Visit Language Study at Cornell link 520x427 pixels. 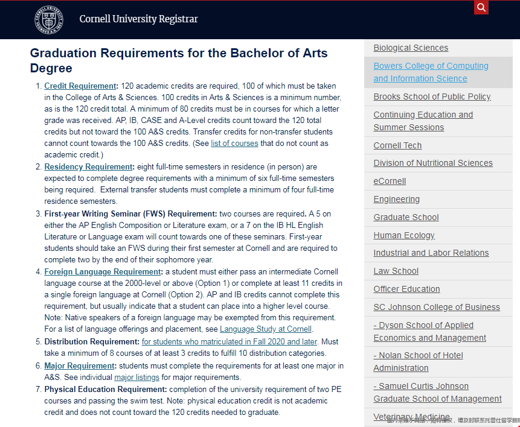pyautogui.click(x=266, y=329)
